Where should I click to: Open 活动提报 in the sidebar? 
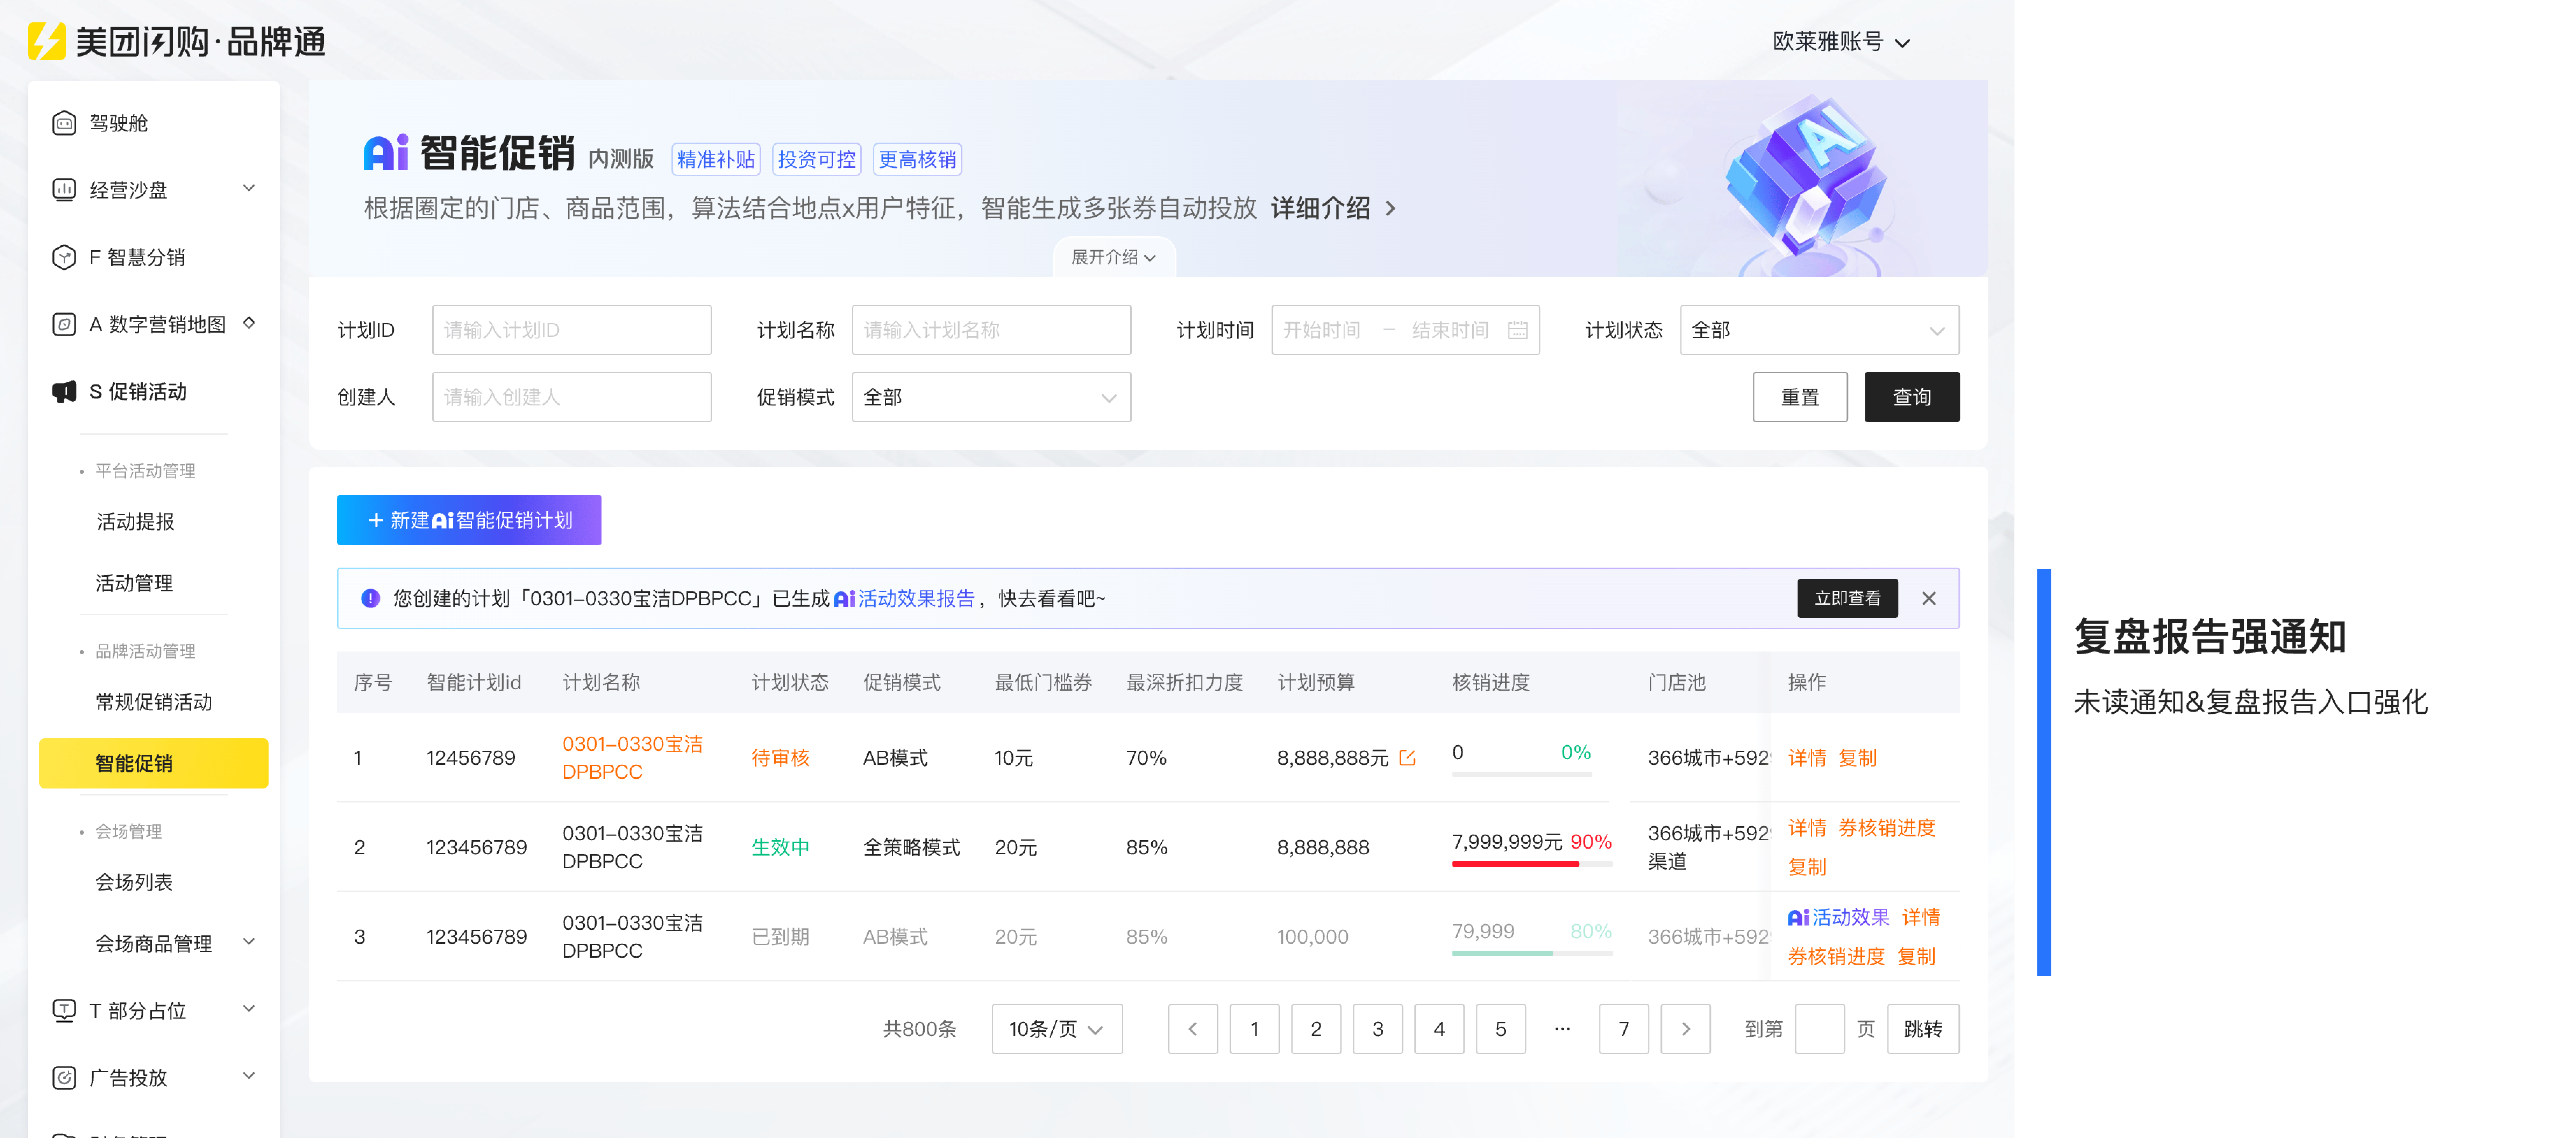135,521
